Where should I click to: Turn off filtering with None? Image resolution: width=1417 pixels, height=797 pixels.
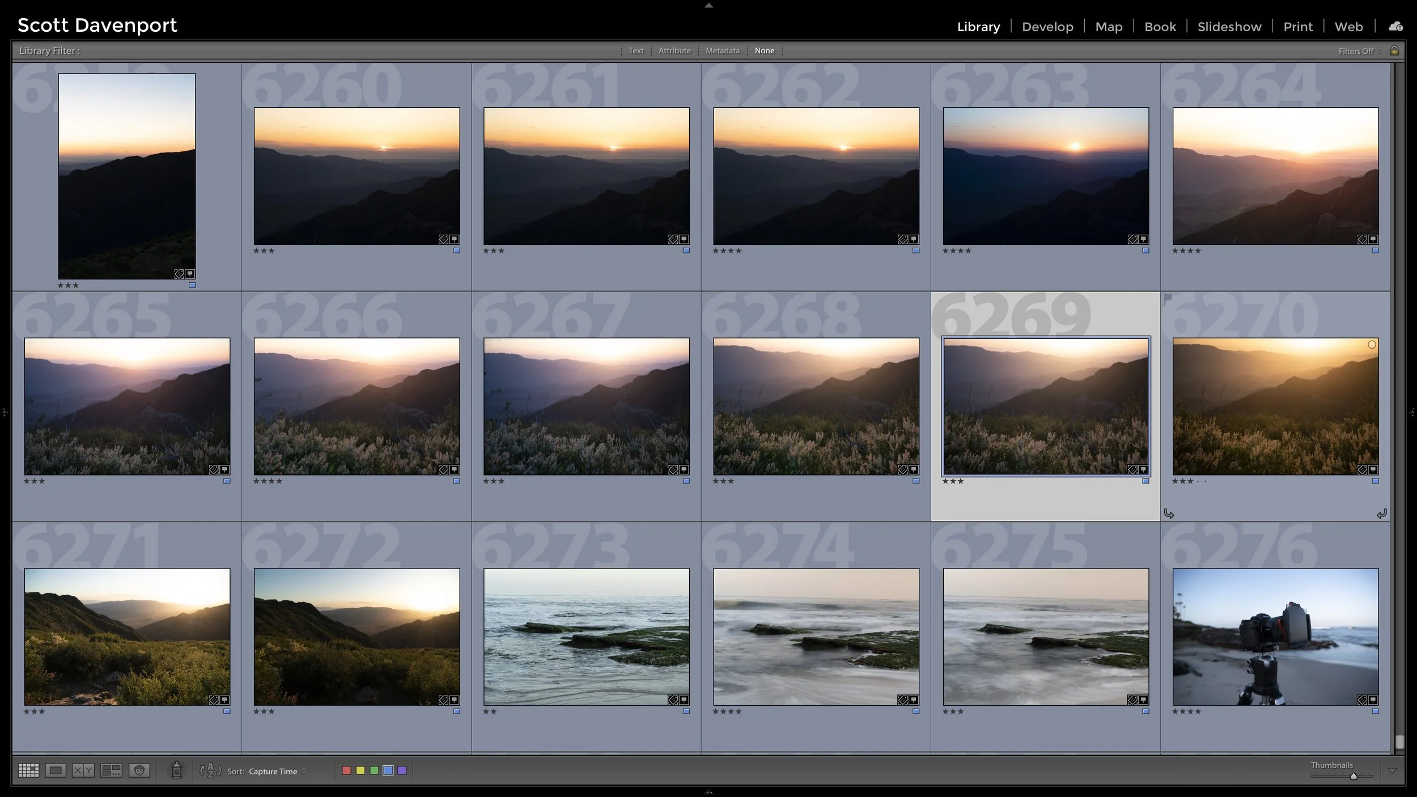click(764, 50)
